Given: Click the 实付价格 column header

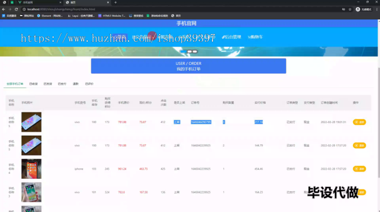Looking at the screenshot, I should point(260,102).
